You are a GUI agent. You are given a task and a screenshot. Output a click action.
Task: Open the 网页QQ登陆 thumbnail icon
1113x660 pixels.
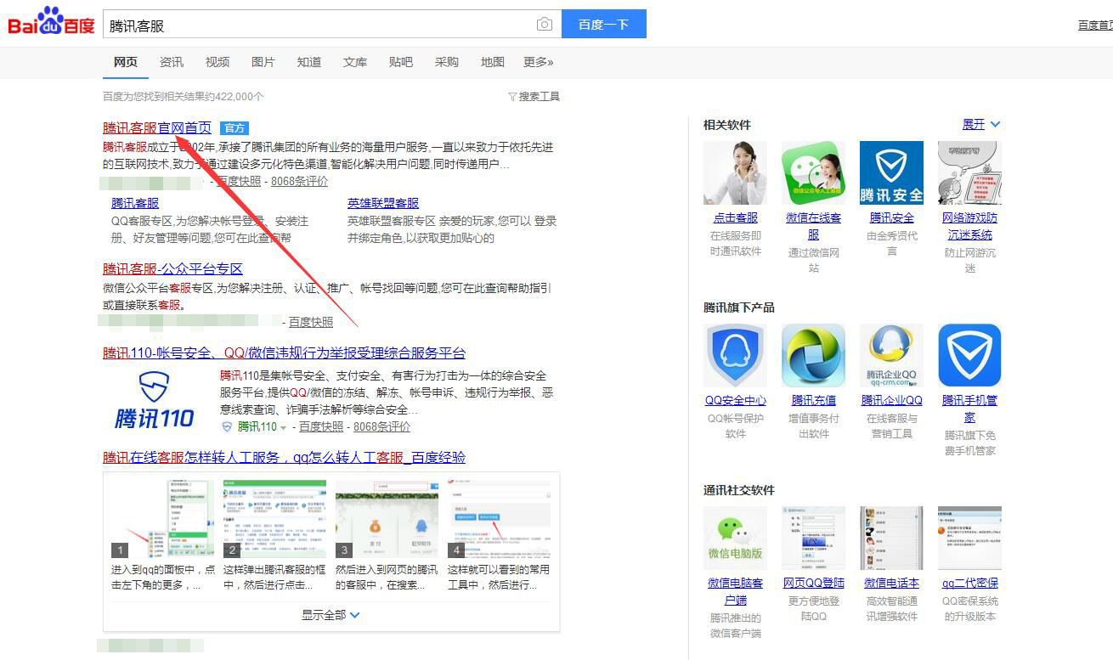point(813,538)
